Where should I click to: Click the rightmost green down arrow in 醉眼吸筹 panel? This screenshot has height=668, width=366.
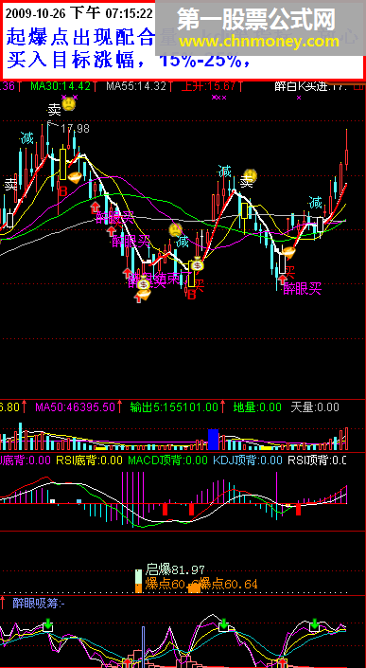pyautogui.click(x=314, y=624)
